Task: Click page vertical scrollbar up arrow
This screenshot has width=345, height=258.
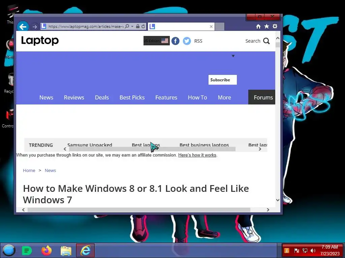Action: pos(278,38)
